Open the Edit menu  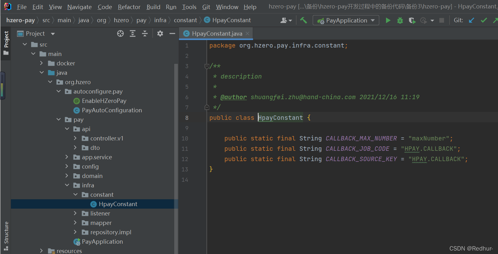point(38,7)
